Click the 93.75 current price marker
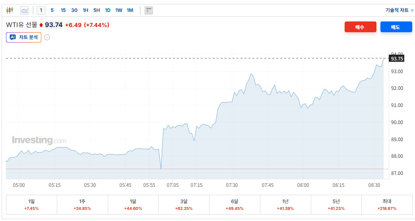415x221 pixels. (397, 58)
